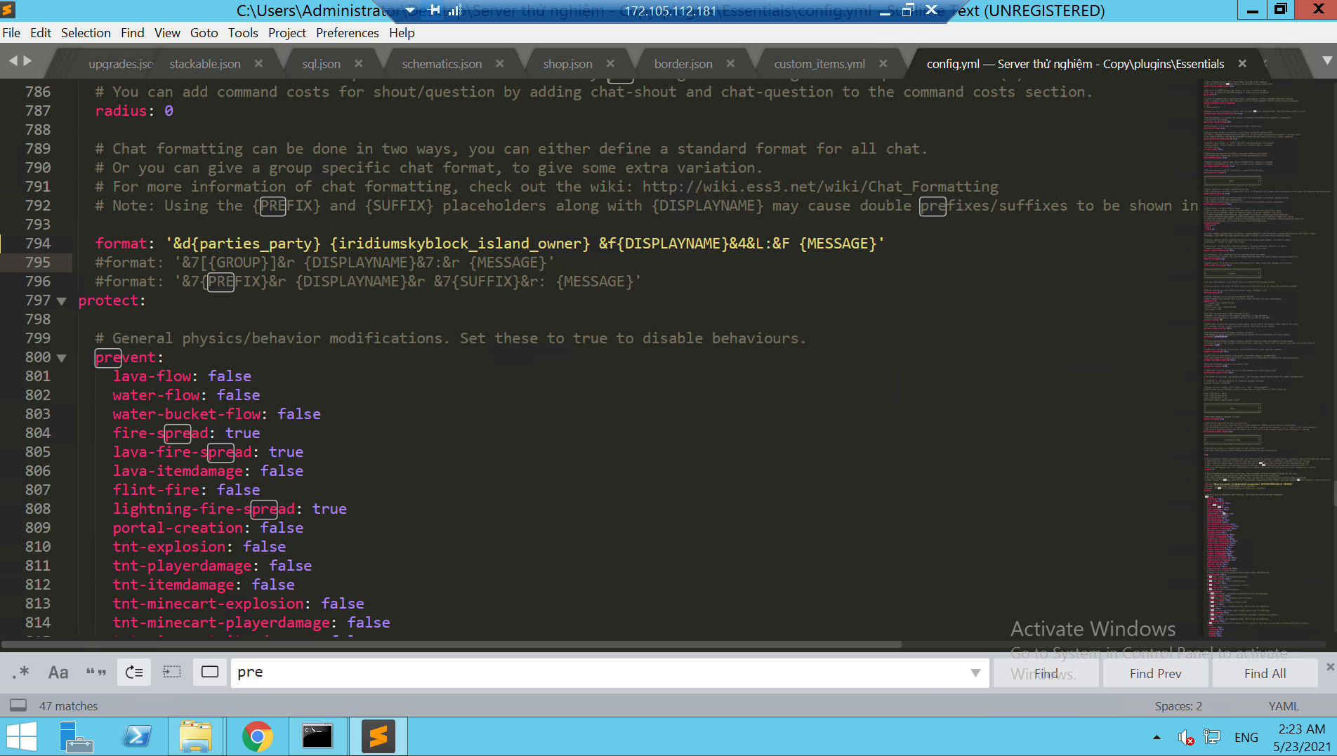
Task: Change syntax via the YAML indicator
Action: pos(1284,706)
